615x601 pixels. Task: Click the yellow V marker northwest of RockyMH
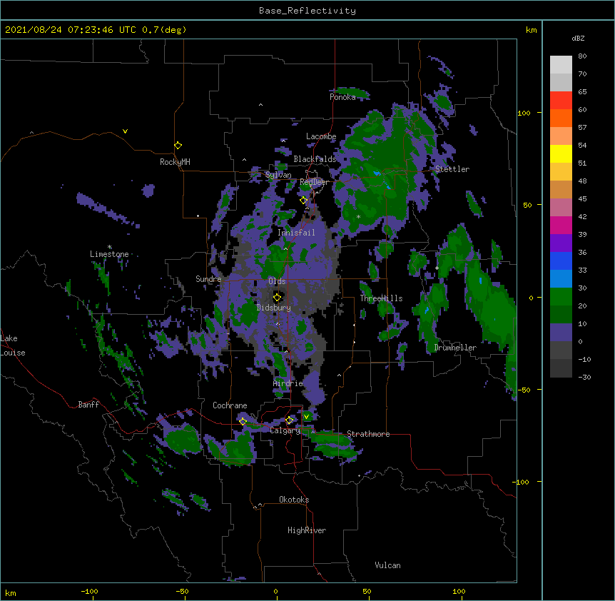pyautogui.click(x=125, y=131)
